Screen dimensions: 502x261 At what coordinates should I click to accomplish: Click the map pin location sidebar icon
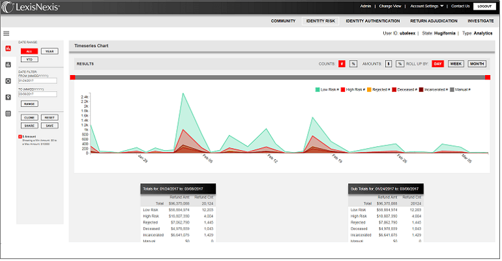coord(8,97)
